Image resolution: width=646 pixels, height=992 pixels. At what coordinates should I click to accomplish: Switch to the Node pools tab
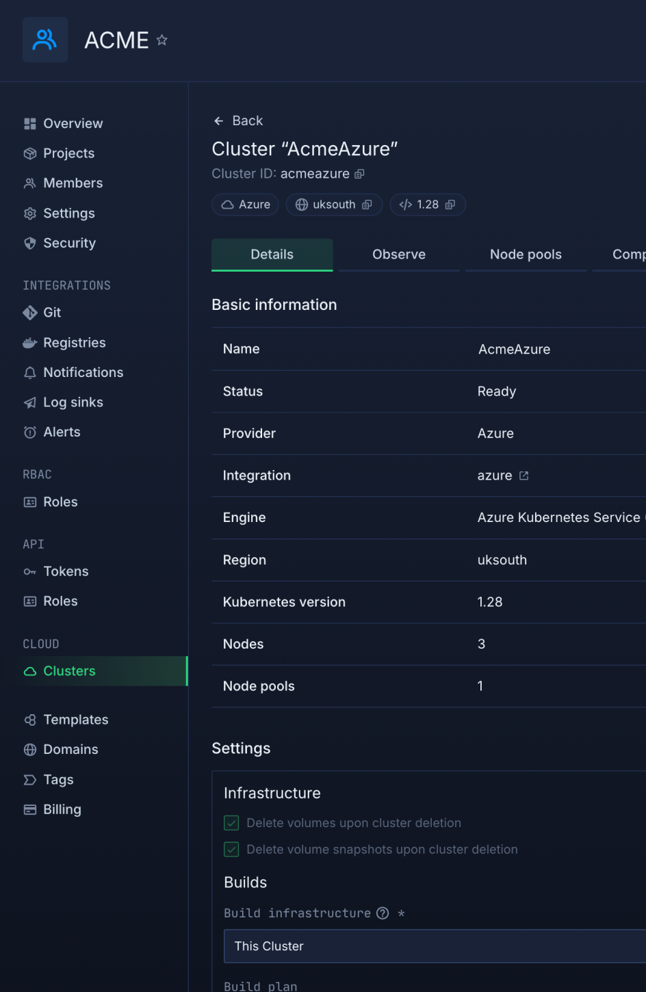[x=525, y=254]
